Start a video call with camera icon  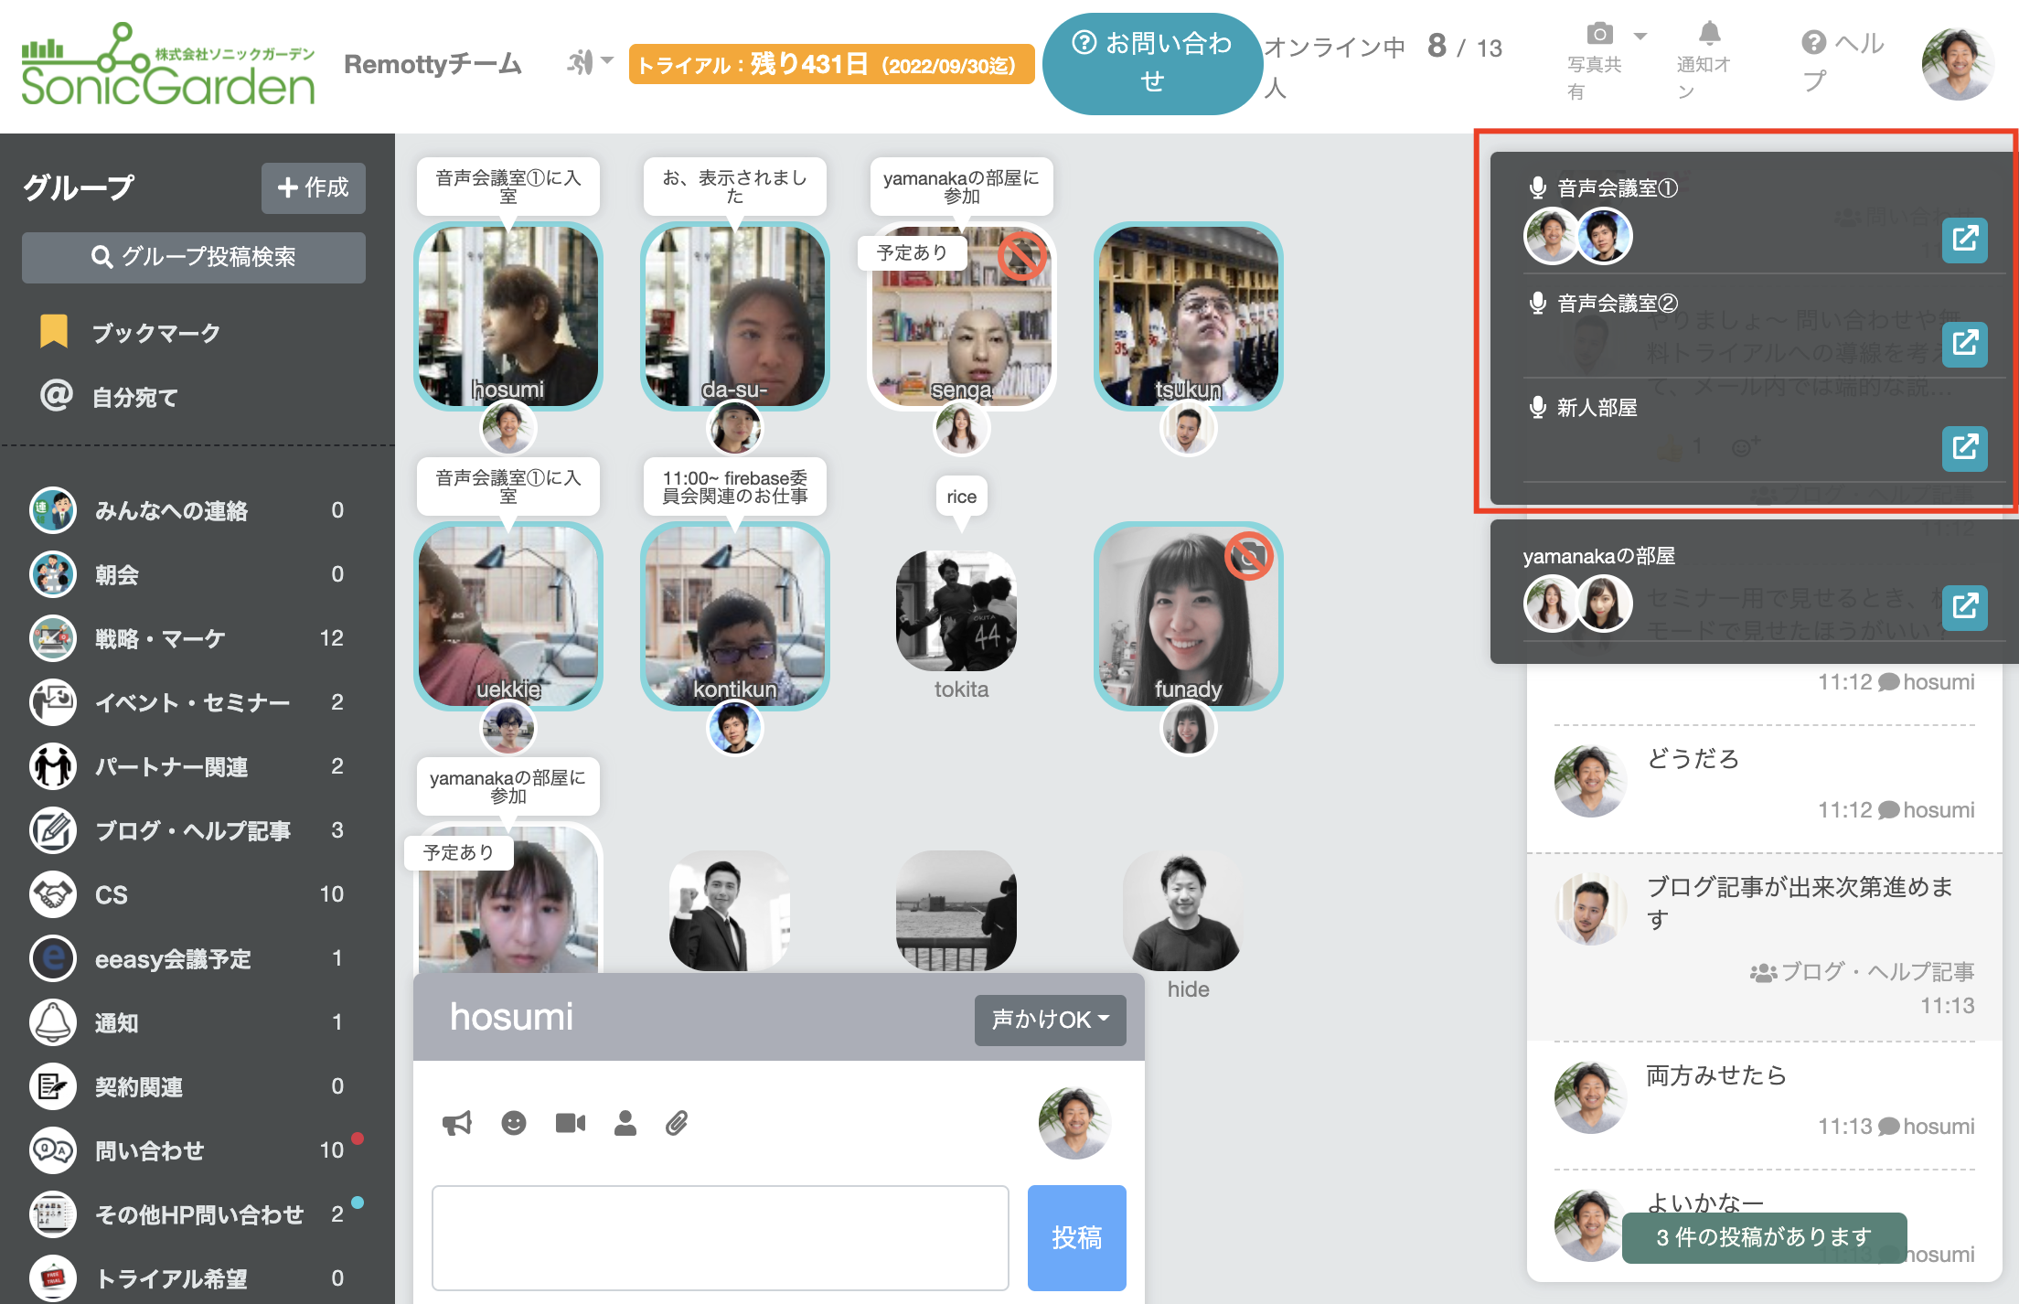(x=571, y=1123)
